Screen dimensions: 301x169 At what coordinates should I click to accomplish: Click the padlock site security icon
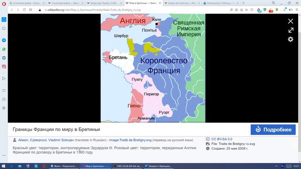(40, 10)
